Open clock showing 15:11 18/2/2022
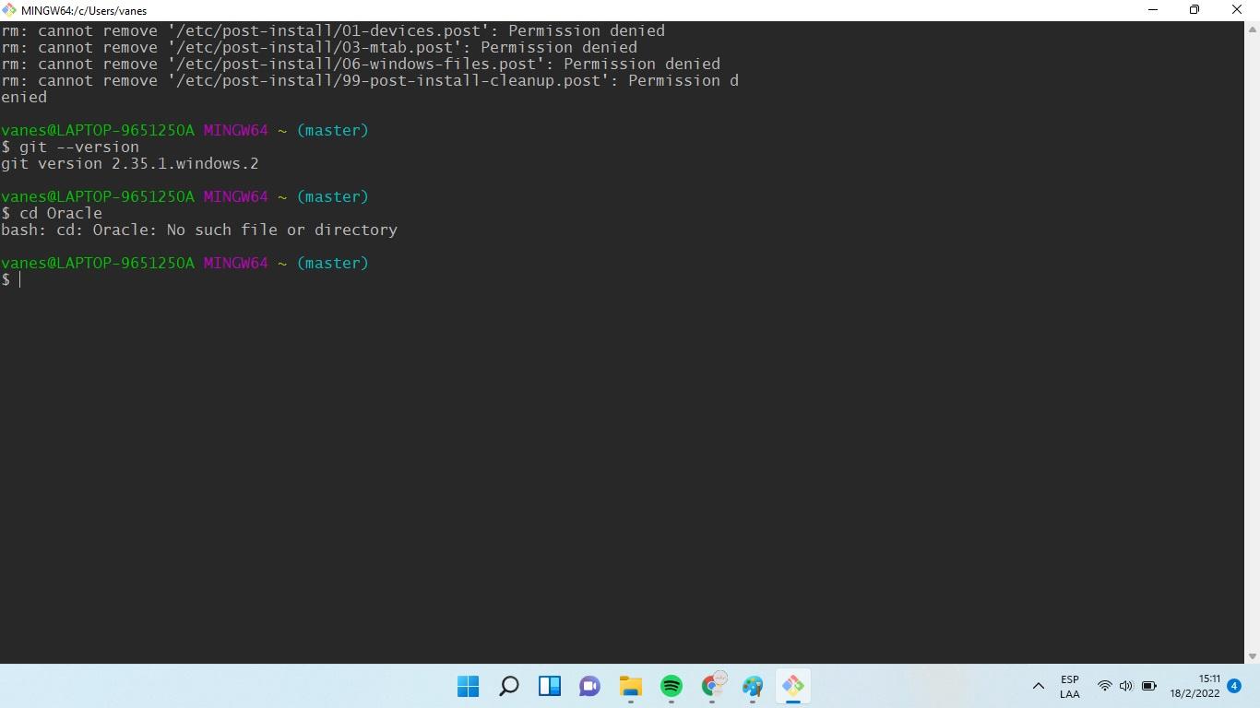The height and width of the screenshot is (708, 1260). [x=1195, y=686]
